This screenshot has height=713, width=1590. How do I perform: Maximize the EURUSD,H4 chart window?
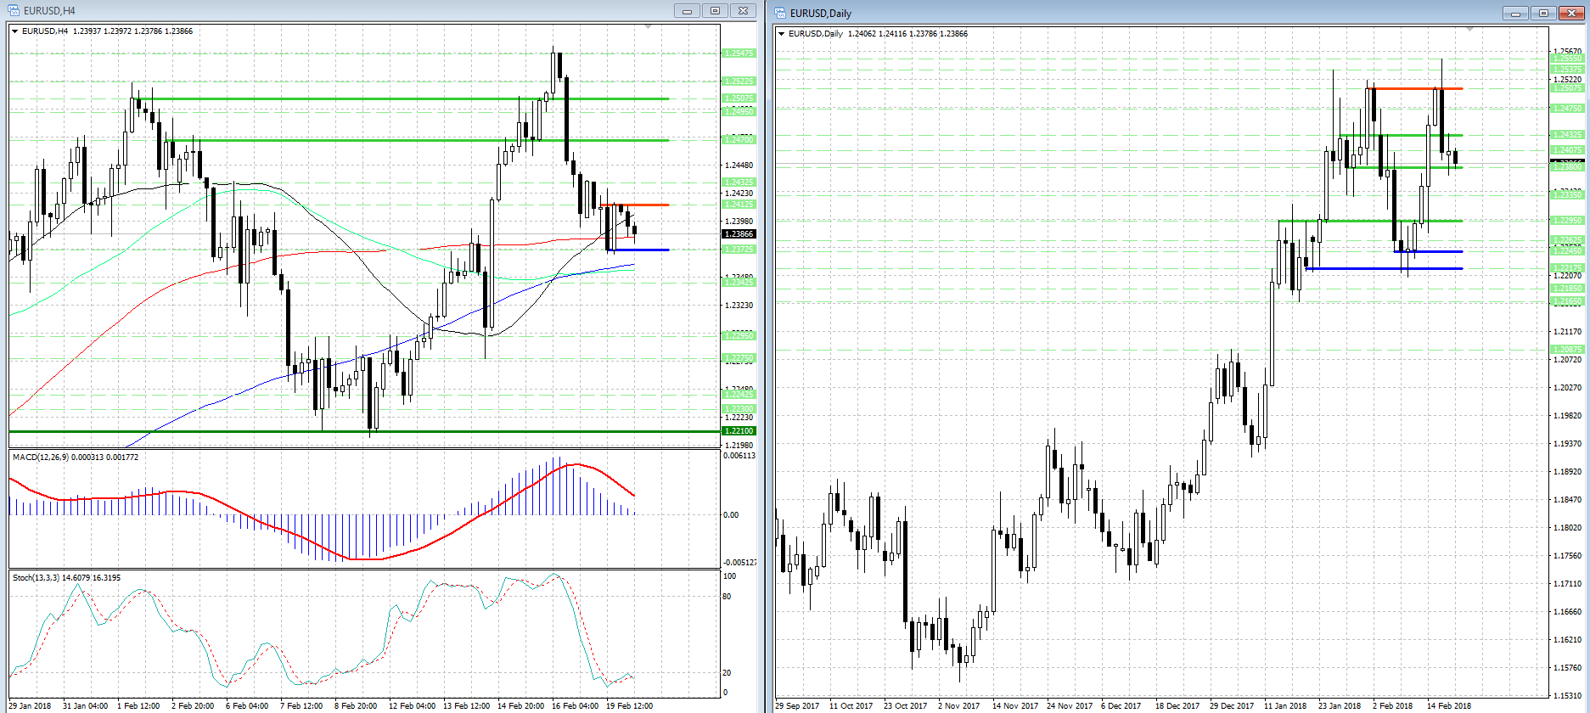[715, 10]
